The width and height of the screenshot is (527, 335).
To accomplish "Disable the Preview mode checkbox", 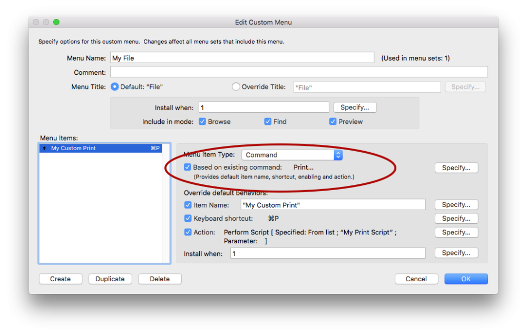I will point(333,122).
